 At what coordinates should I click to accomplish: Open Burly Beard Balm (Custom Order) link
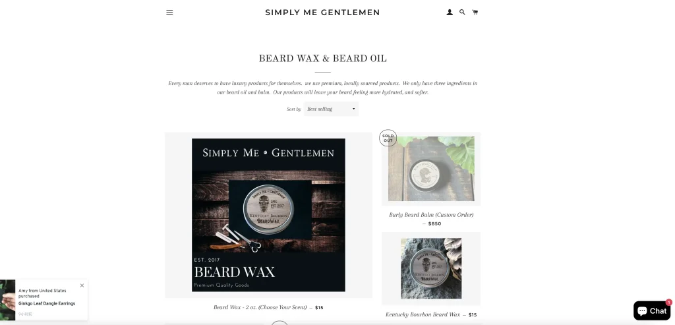coord(431,215)
